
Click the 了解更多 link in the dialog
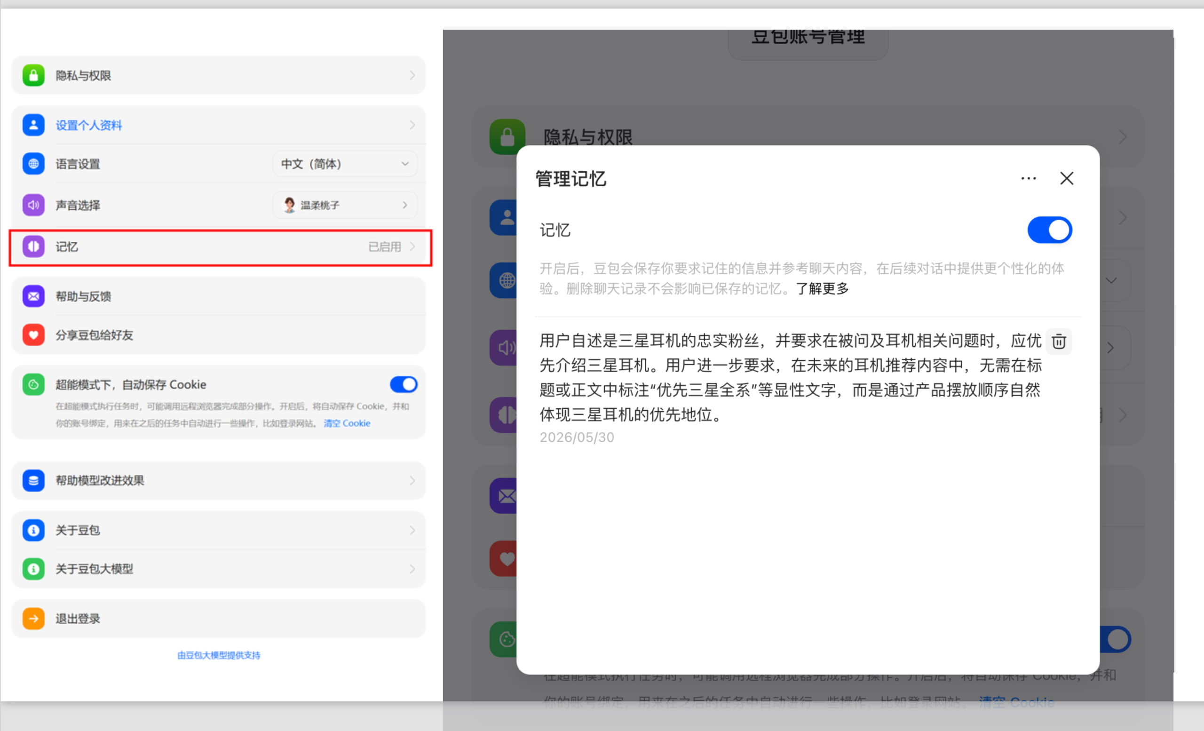[823, 289]
